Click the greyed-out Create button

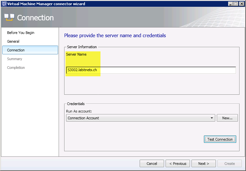pos(229,164)
